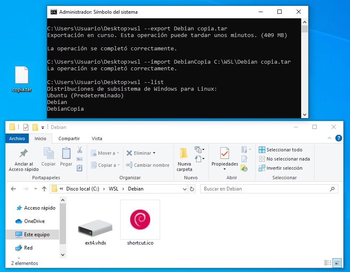This screenshot has width=350, height=272.
Task: Click navigation pane scroll down arrow
Action: click(63, 255)
